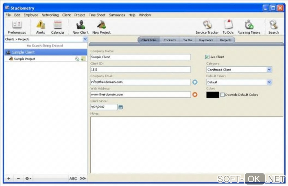Viewport: 288px width, 186px height.
Task: Switch to the Payments tab
Action: tap(206, 40)
